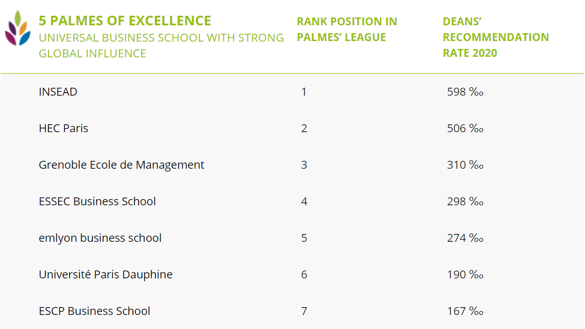585x329 pixels.
Task: Click the Deans' Recommendation Rate 2020 header
Action: point(495,37)
